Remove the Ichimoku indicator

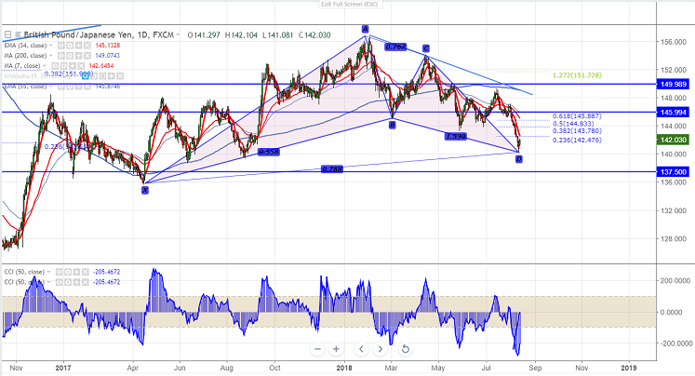pos(120,75)
